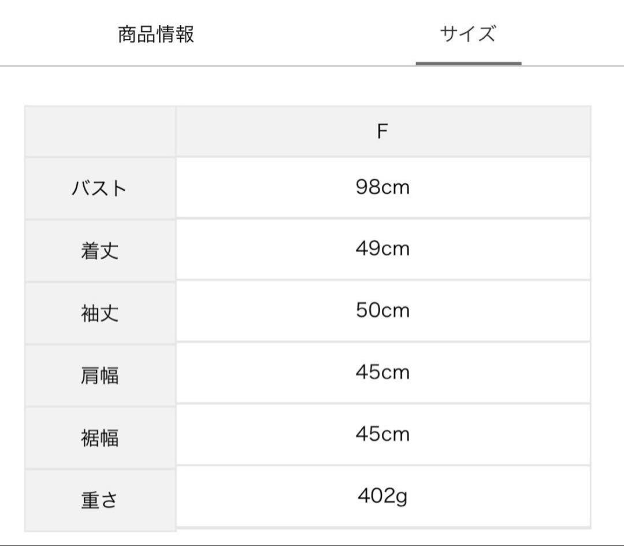624x546 pixels.
Task: Click the blank area above the size table
Action: pos(312,86)
